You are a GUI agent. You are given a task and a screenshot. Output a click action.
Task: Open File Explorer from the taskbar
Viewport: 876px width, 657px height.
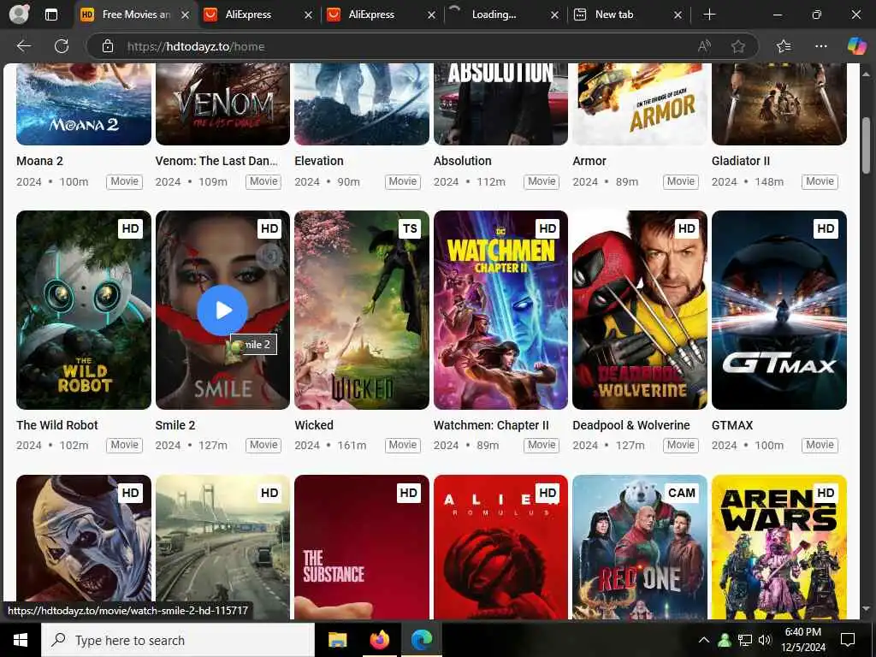click(337, 640)
